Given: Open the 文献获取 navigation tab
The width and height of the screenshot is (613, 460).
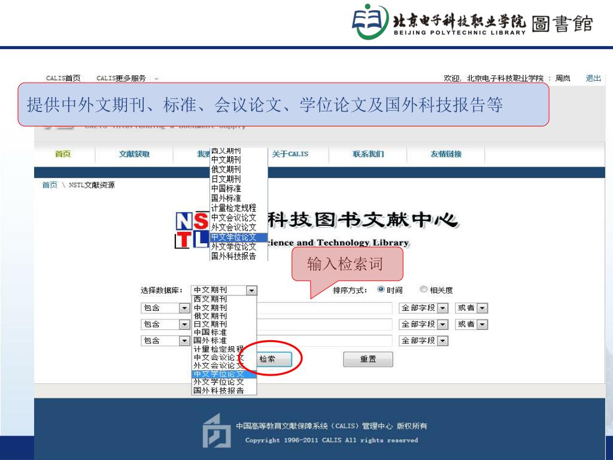Looking at the screenshot, I should click(135, 154).
